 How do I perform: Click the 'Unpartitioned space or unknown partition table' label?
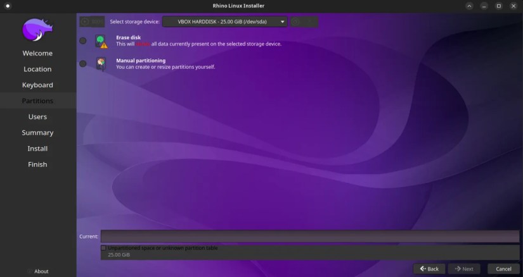click(x=163, y=248)
